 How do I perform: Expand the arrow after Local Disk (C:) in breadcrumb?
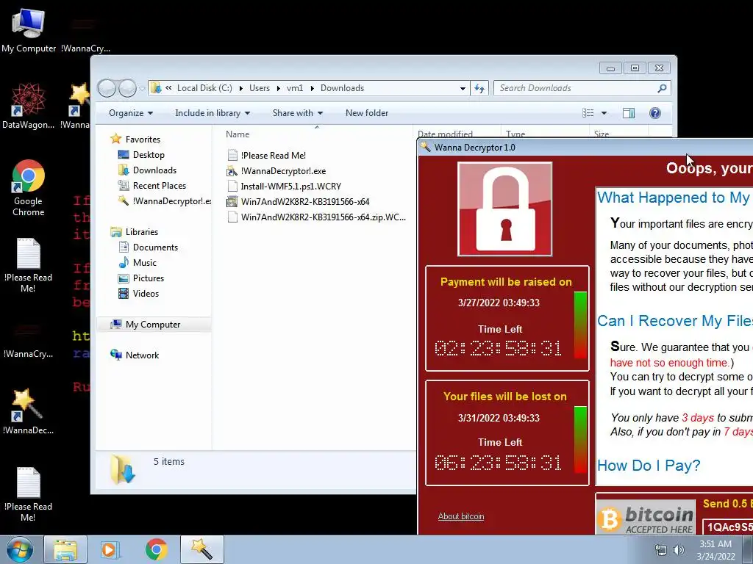point(240,88)
